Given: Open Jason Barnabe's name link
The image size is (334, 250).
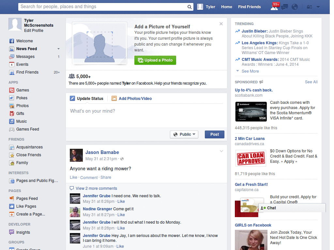Looking at the screenshot, I should [102, 152].
